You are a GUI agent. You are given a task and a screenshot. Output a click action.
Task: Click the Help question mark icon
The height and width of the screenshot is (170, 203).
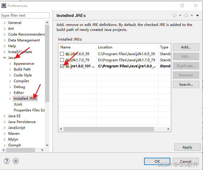click(x=7, y=161)
